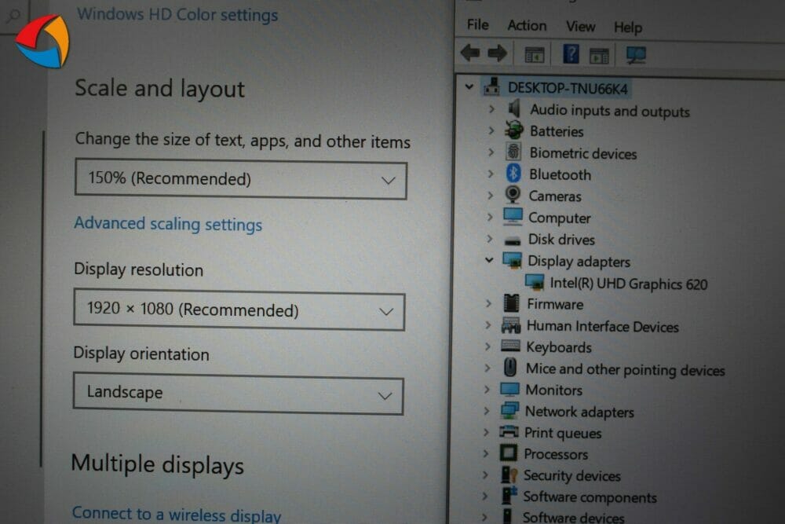Click the Bluetooth category icon

[x=513, y=174]
